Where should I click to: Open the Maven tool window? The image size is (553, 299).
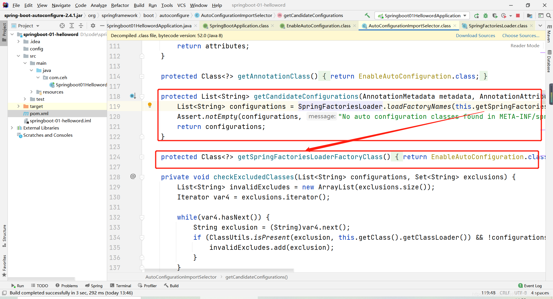coord(549,34)
